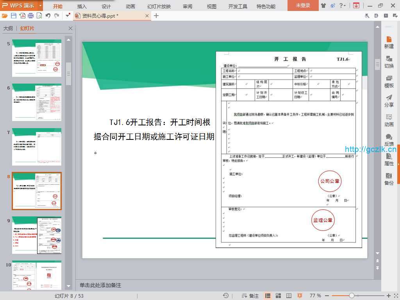Image resolution: width=400 pixels, height=300 pixels.
Task: Switch to slide sorter view
Action: pos(279,296)
